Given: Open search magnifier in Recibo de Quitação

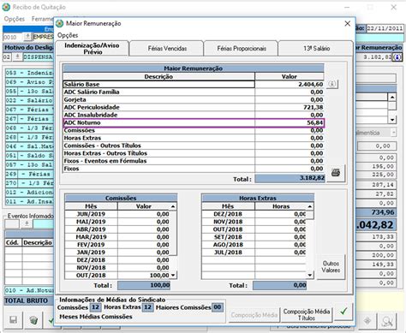Looking at the screenshot, I should [387, 321].
